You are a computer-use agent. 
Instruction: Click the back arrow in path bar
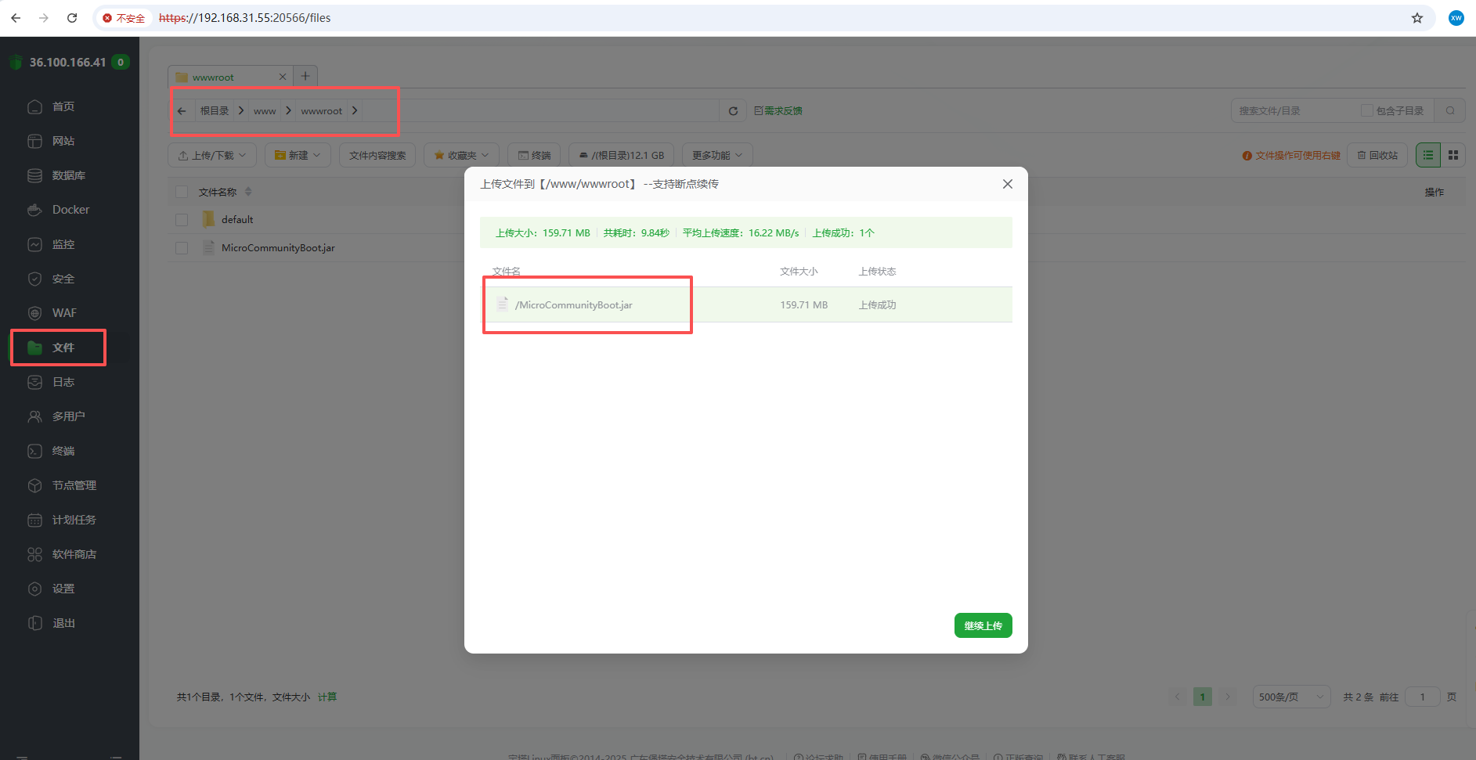coord(182,111)
